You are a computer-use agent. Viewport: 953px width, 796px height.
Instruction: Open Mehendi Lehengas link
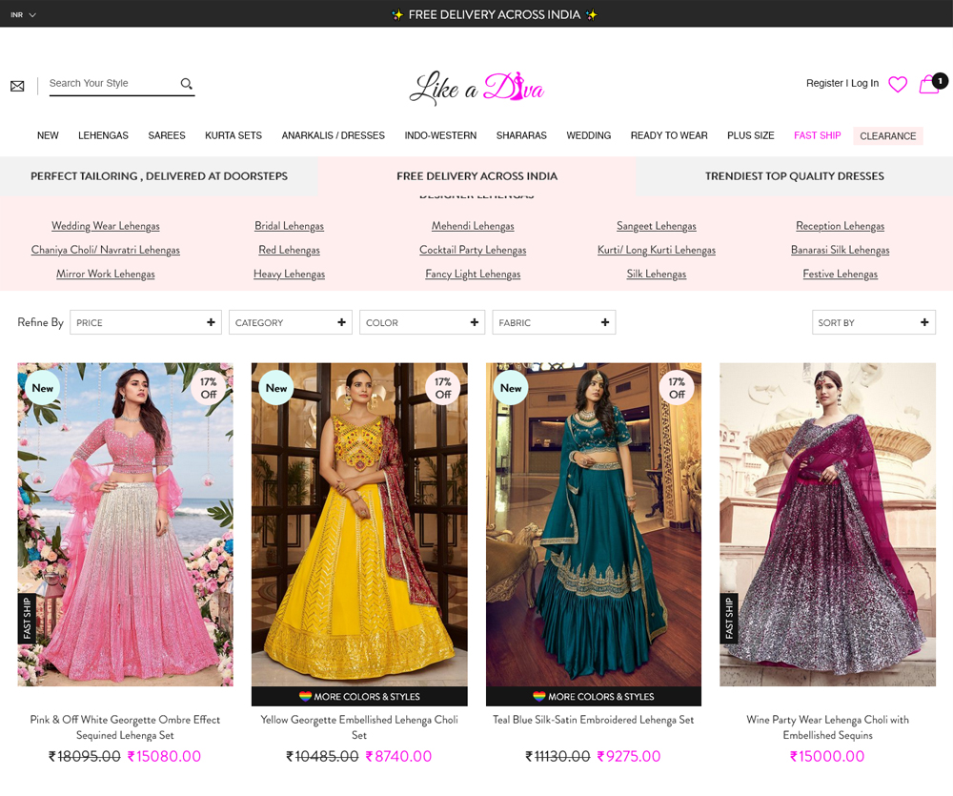pos(473,226)
